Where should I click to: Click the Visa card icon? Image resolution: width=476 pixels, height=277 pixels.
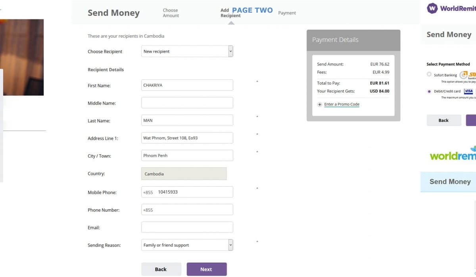[x=468, y=91]
